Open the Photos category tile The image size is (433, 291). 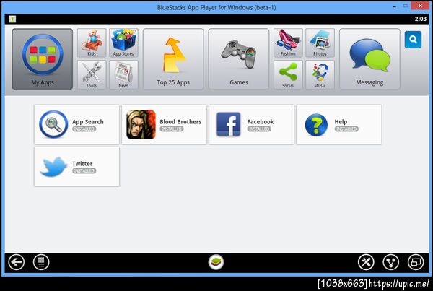tap(320, 43)
